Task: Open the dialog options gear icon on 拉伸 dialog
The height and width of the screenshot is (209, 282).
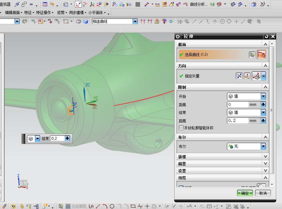Action: tap(178, 36)
